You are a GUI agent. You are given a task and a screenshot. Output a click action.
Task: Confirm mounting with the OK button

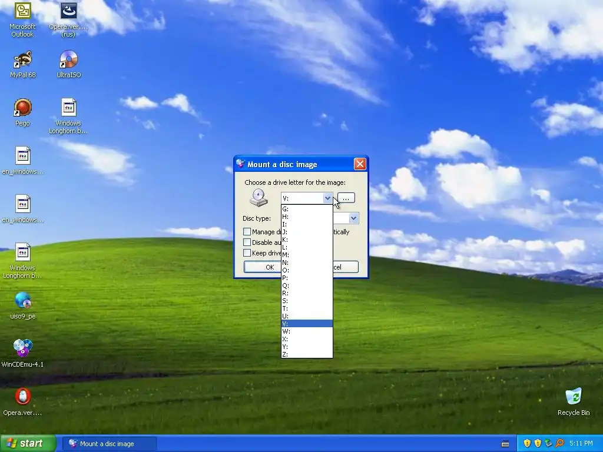coord(263,267)
